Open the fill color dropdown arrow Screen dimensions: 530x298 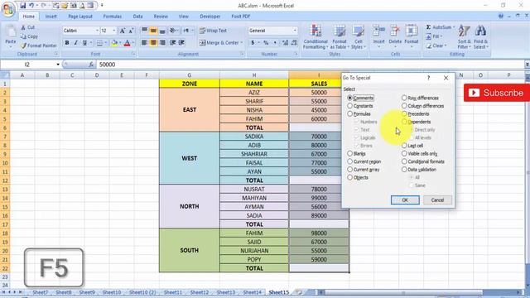coord(120,43)
